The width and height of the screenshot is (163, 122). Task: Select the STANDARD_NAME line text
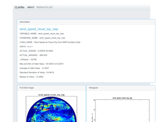[42, 38]
